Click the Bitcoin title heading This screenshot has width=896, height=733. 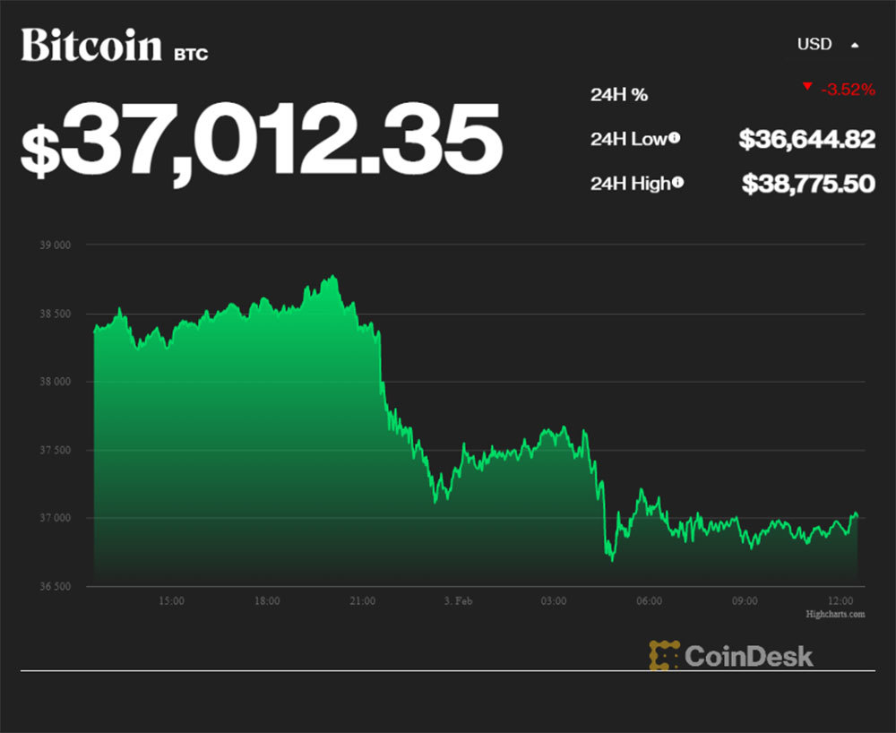pyautogui.click(x=91, y=45)
